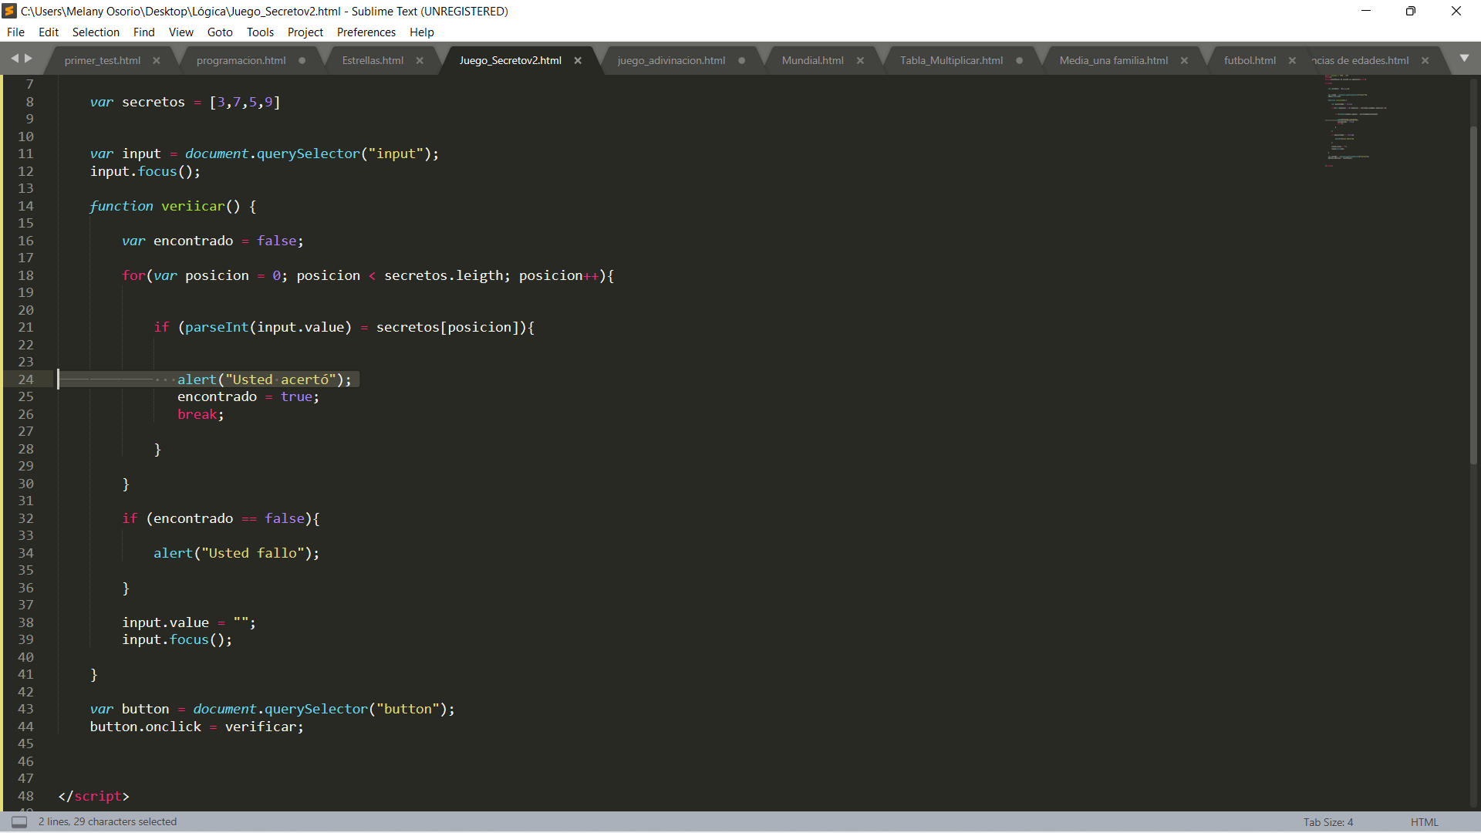Open the Selection menu
Viewport: 1481px width, 833px height.
tap(96, 32)
